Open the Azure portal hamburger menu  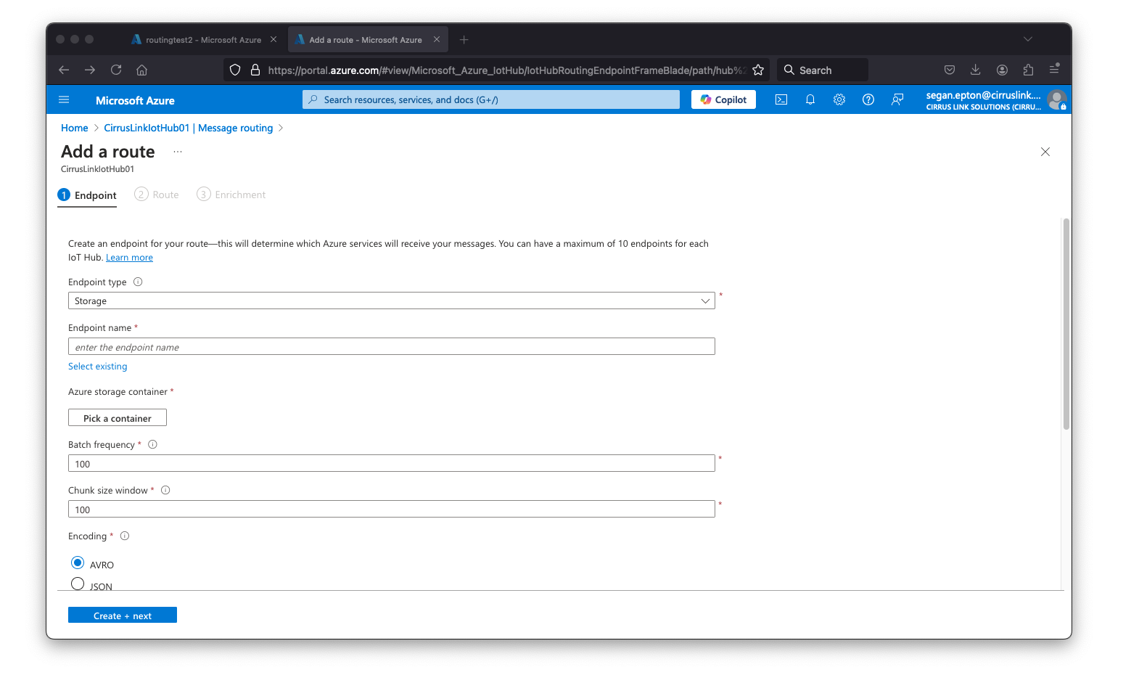pos(64,100)
